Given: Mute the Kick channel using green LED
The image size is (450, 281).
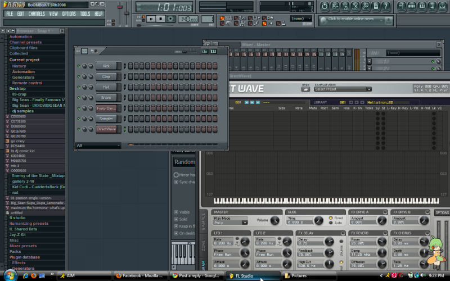Looking at the screenshot, I should click(78, 66).
